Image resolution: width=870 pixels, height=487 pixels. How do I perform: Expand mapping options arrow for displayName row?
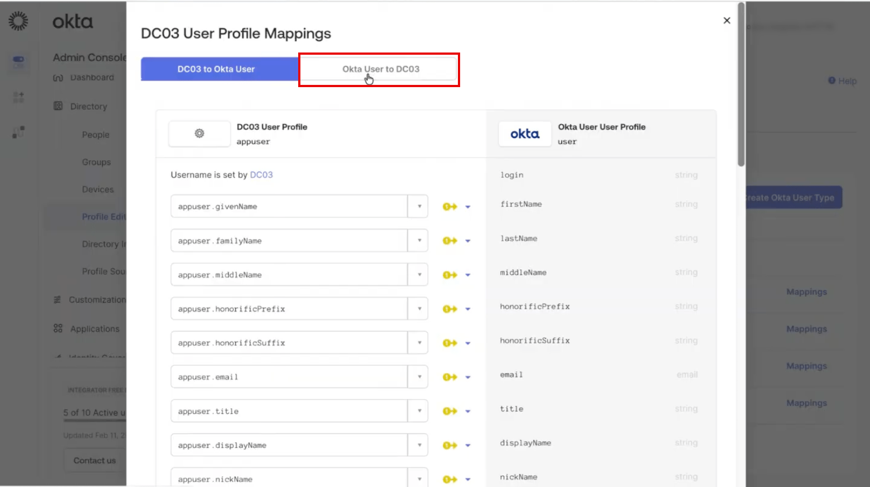coord(468,446)
